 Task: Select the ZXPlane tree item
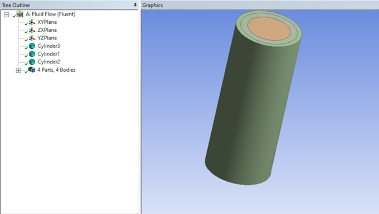pyautogui.click(x=47, y=30)
